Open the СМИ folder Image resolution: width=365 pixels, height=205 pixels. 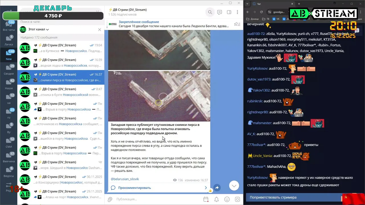point(9,143)
